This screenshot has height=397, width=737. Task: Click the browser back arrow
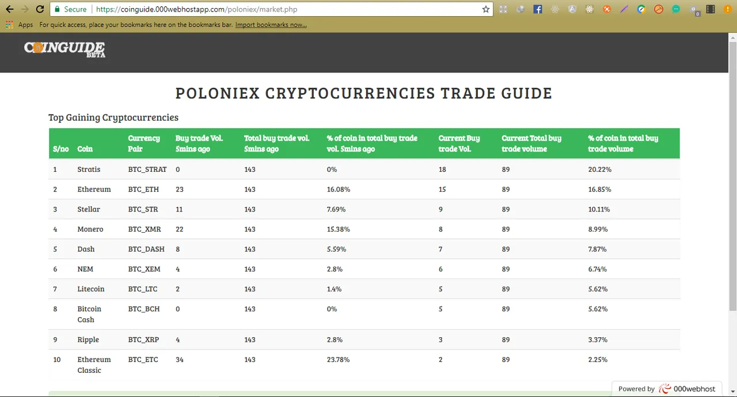pos(10,9)
